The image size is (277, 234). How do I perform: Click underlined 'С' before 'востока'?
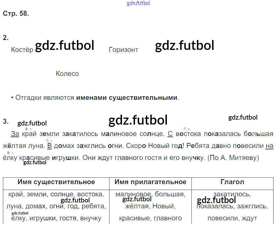(x=170, y=134)
